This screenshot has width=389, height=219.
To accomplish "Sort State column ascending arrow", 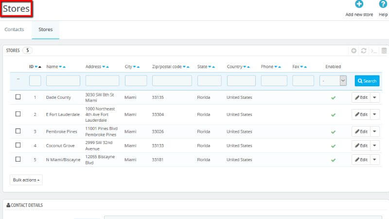I will pyautogui.click(x=213, y=67).
